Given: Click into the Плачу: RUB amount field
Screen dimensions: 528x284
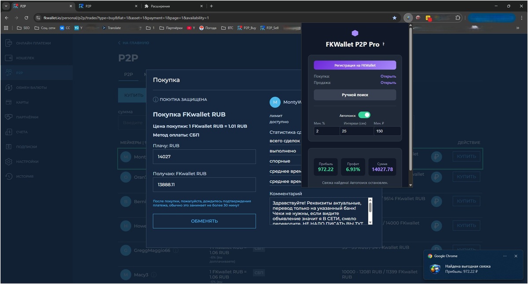Looking at the screenshot, I should (204, 156).
